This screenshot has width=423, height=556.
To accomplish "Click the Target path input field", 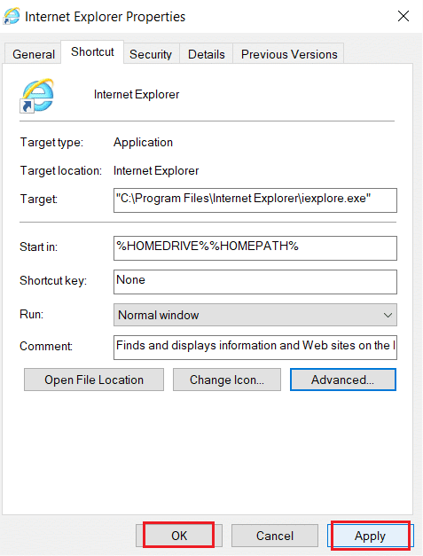I will (x=255, y=200).
